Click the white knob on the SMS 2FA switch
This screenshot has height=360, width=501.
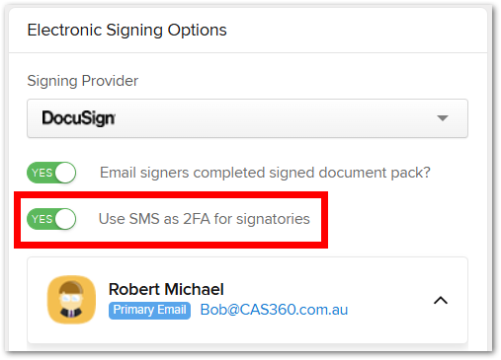pyautogui.click(x=65, y=219)
